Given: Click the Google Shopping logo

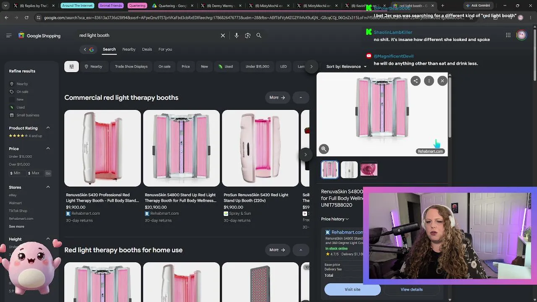Looking at the screenshot, I should (x=39, y=36).
